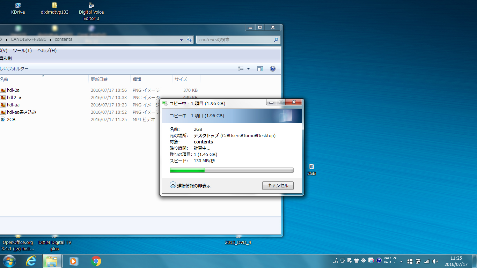
Task: Launch Windows Media Player from taskbar
Action: (74, 261)
